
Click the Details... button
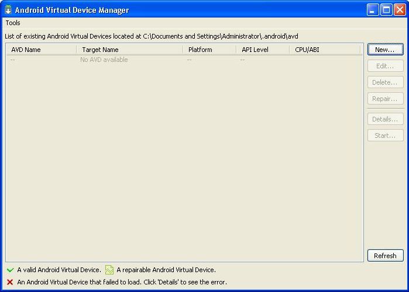pos(385,119)
